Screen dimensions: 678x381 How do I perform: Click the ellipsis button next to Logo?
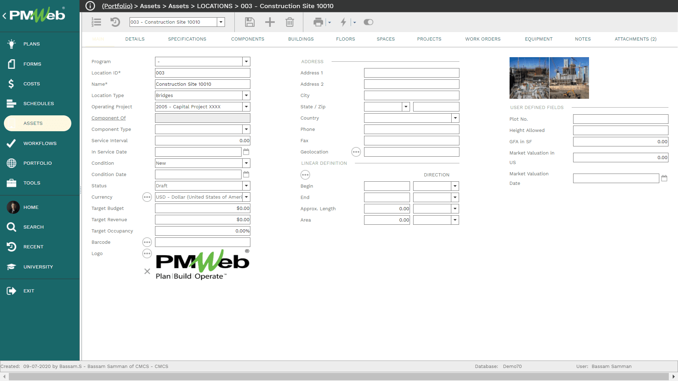pyautogui.click(x=147, y=254)
